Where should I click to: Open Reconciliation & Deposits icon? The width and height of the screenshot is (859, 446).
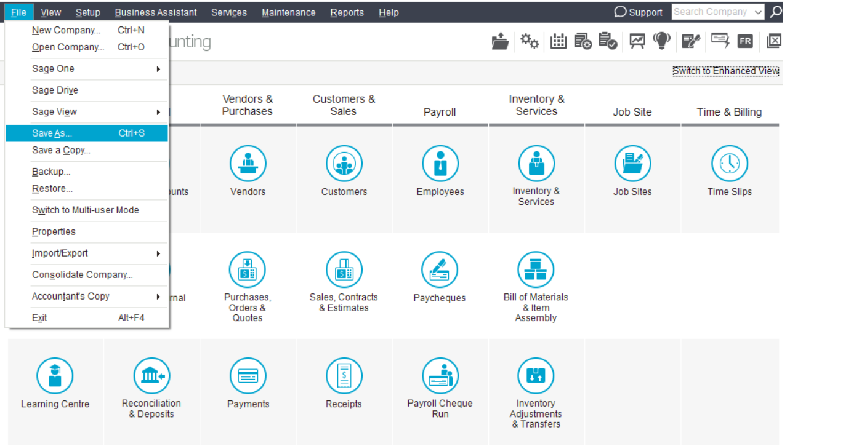151,376
